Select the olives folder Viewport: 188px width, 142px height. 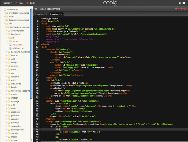coord(14,108)
